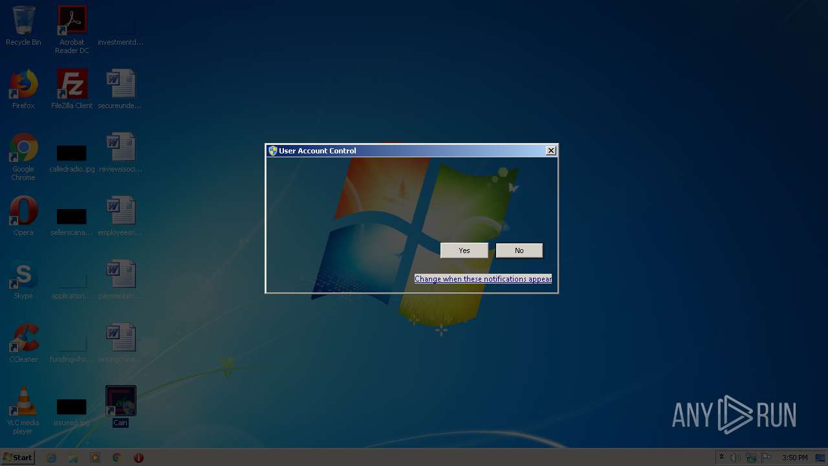Launch VLC media player shortcut
Image resolution: width=828 pixels, height=466 pixels.
pos(23,410)
